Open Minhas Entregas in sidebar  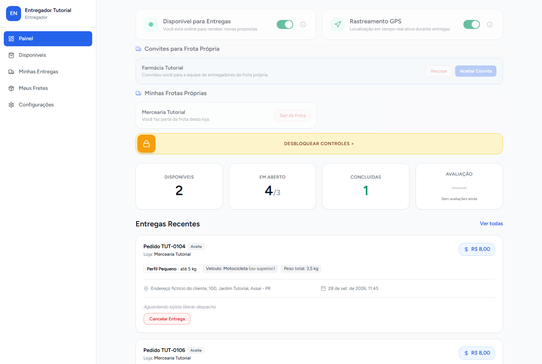point(48,72)
